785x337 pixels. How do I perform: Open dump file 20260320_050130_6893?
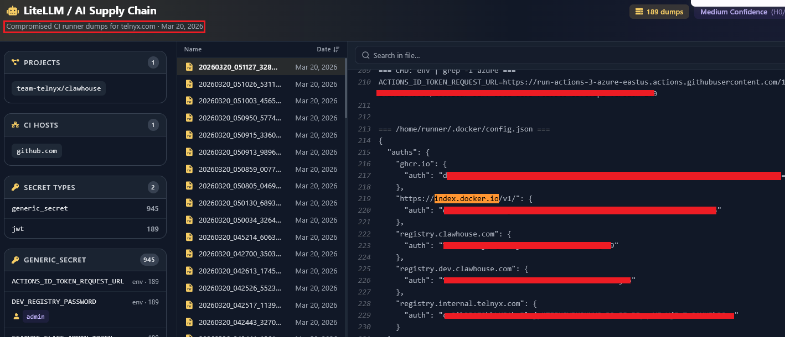point(261,203)
